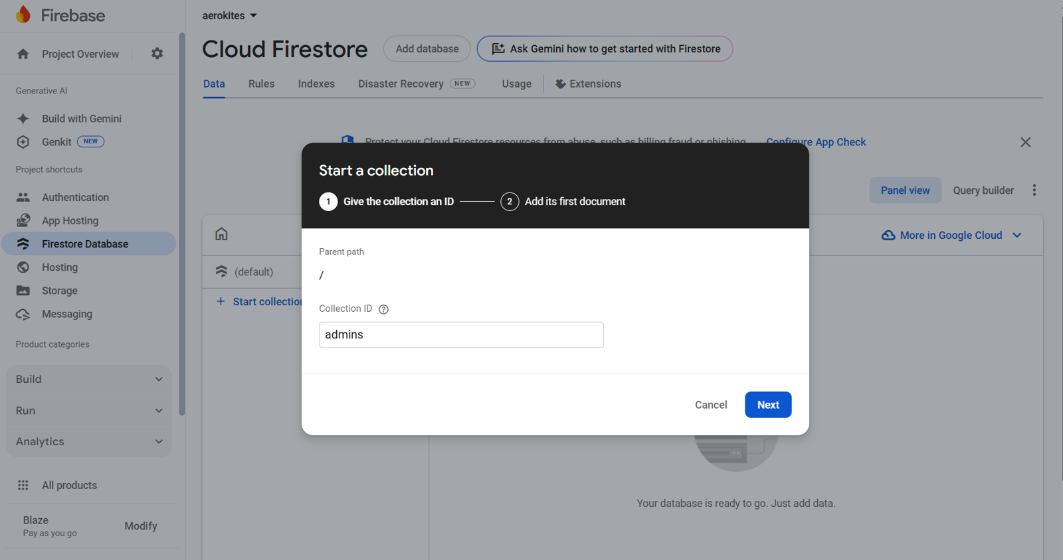Click the Project Overview label
The height and width of the screenshot is (560, 1063).
click(80, 54)
